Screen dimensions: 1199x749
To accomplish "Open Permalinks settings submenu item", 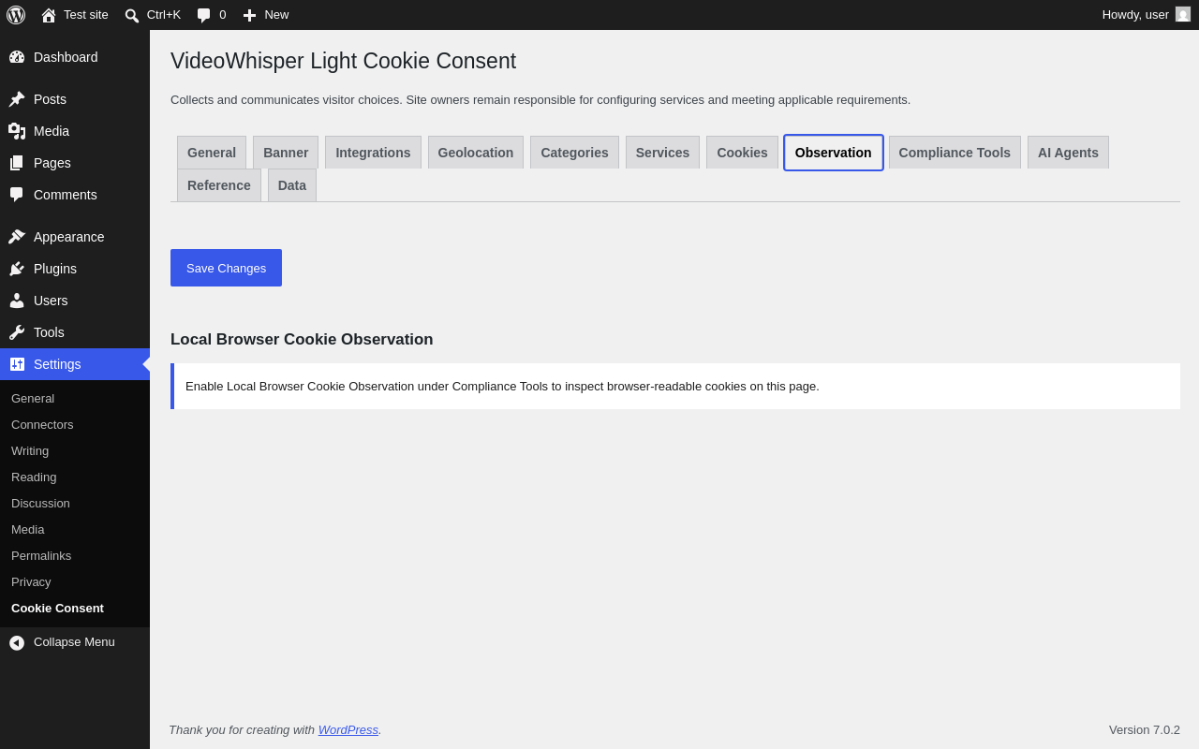I will (41, 555).
